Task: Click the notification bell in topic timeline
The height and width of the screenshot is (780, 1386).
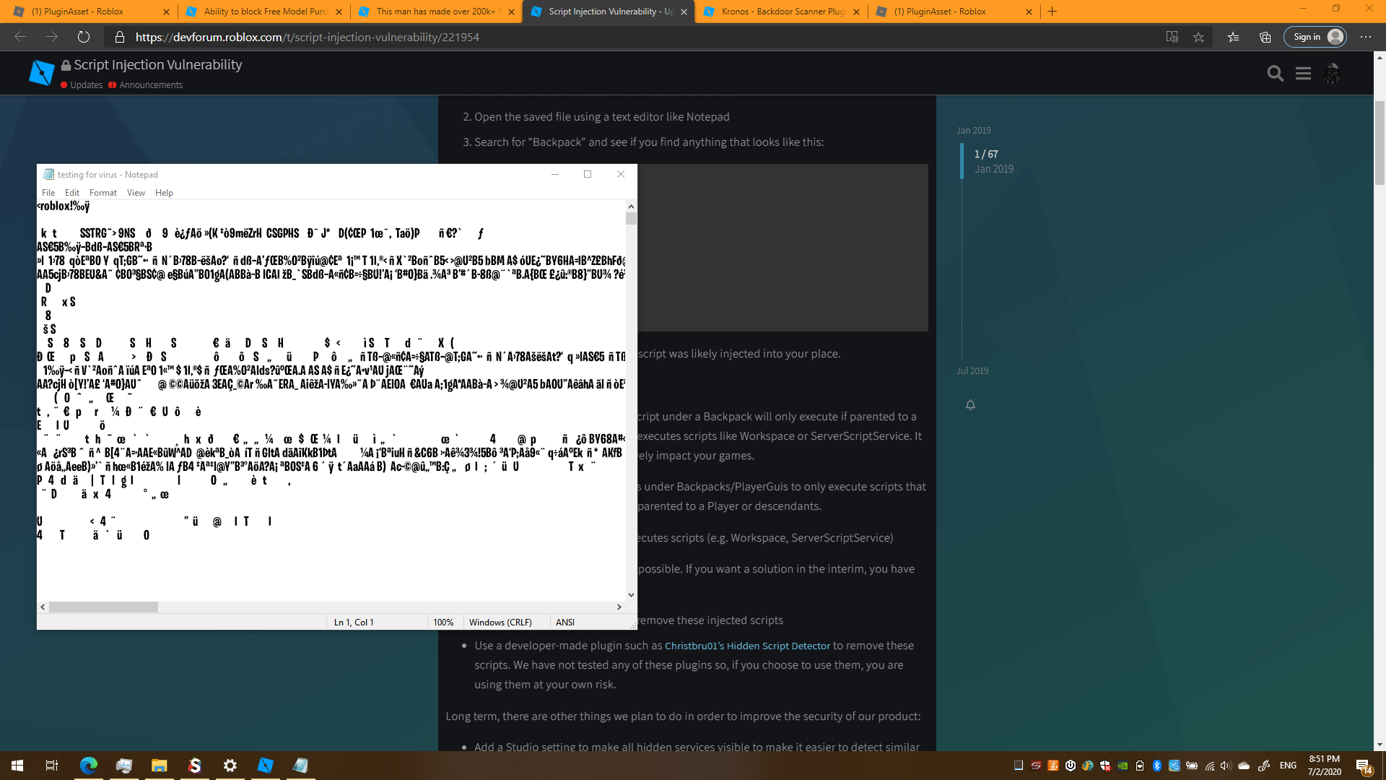Action: point(970,405)
